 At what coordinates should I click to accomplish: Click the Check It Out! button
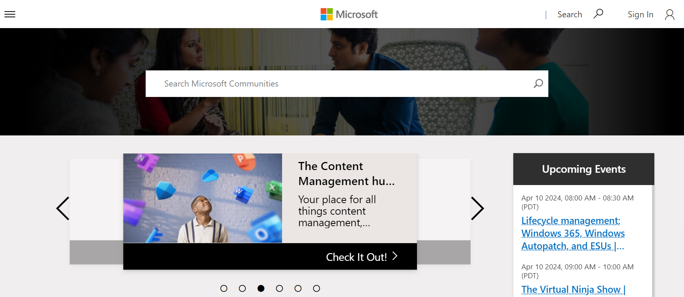coord(356,257)
